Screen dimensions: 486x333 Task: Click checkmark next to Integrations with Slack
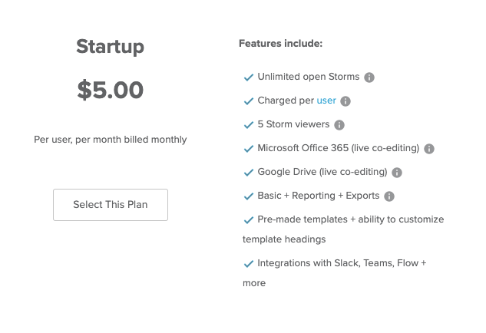click(249, 264)
